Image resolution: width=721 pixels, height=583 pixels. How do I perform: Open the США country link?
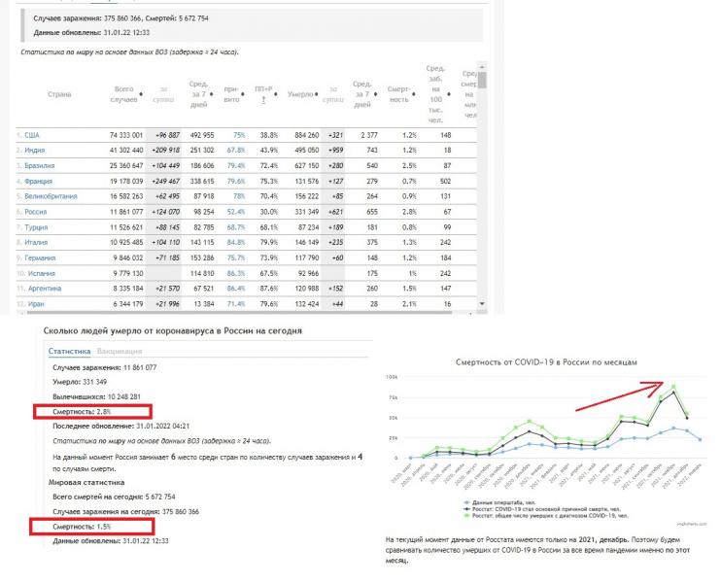(32, 135)
